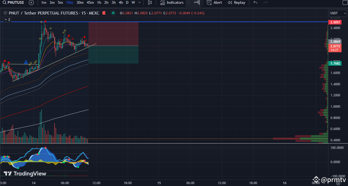Start bar Replay mode
This screenshot has width=348, height=186.
pos(236,3)
